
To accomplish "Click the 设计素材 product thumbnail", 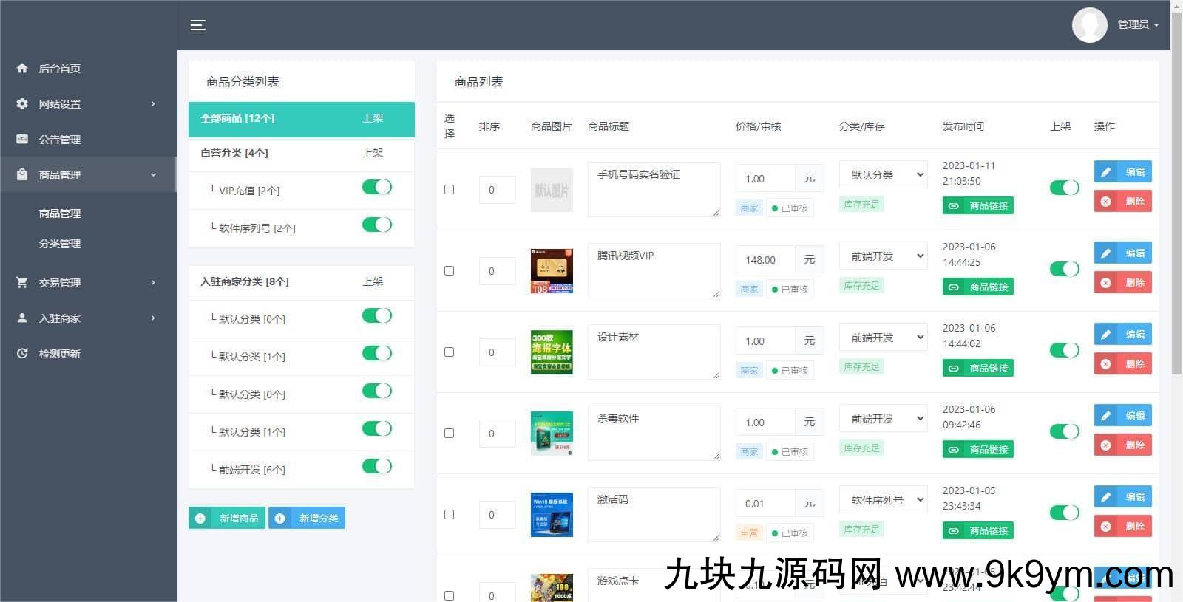I will (552, 352).
